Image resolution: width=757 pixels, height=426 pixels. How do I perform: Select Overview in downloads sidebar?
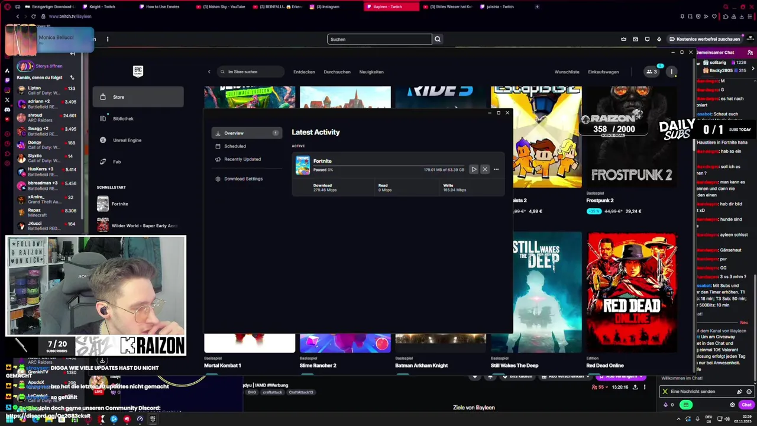point(246,133)
